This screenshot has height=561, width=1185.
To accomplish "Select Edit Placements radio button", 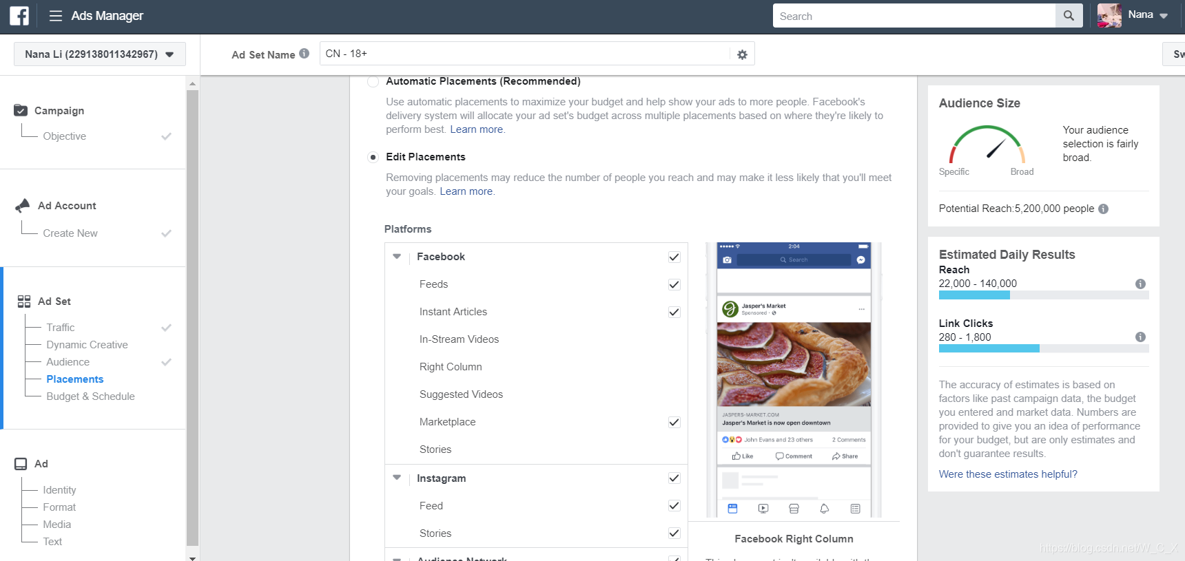I will tap(373, 157).
